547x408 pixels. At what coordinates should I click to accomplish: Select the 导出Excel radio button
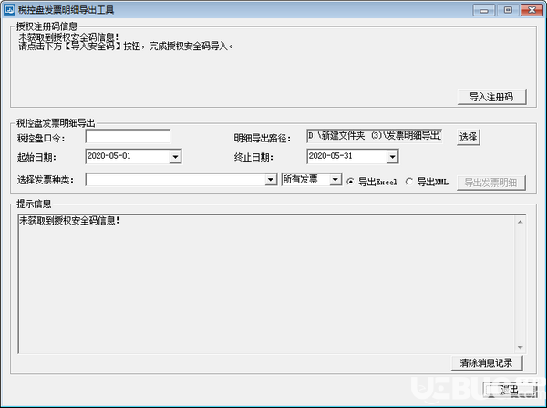350,182
